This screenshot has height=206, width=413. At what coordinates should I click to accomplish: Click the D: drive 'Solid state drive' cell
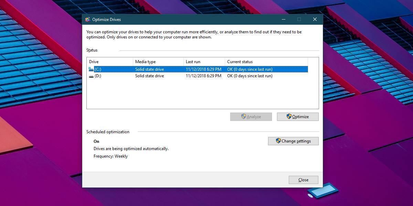tap(149, 76)
